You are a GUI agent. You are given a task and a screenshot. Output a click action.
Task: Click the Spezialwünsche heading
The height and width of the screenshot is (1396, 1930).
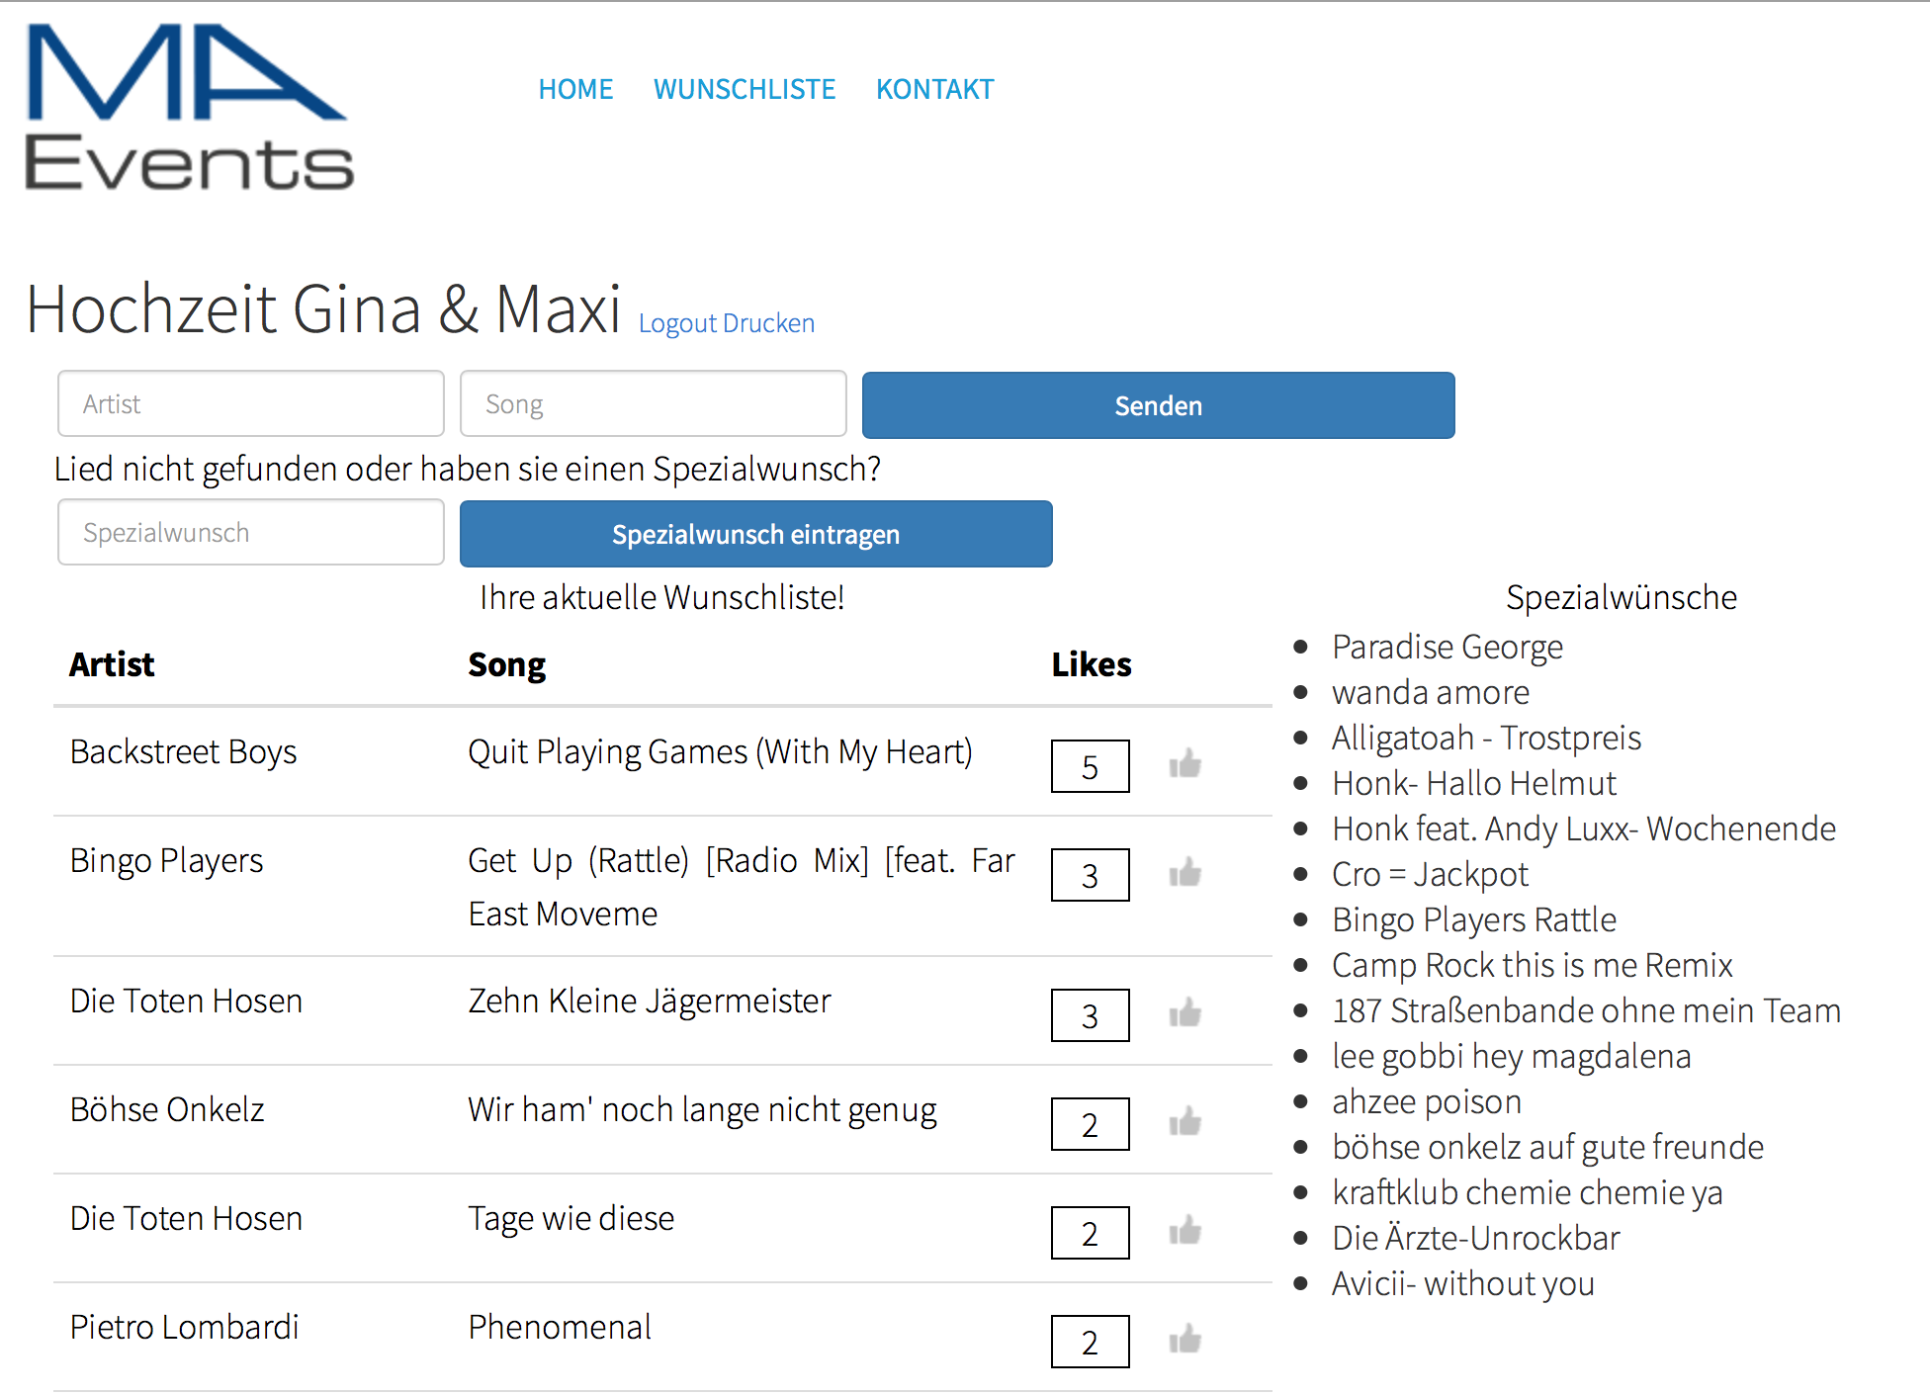[1622, 597]
